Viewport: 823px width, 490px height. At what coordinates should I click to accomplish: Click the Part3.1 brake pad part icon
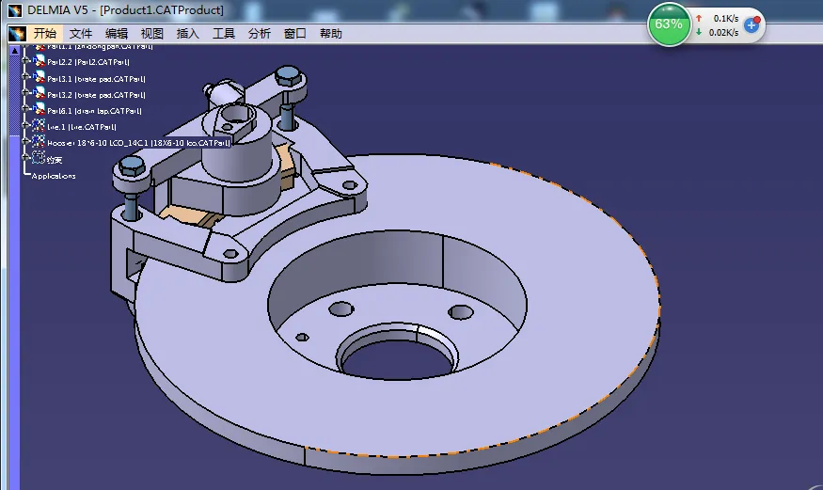click(x=39, y=78)
